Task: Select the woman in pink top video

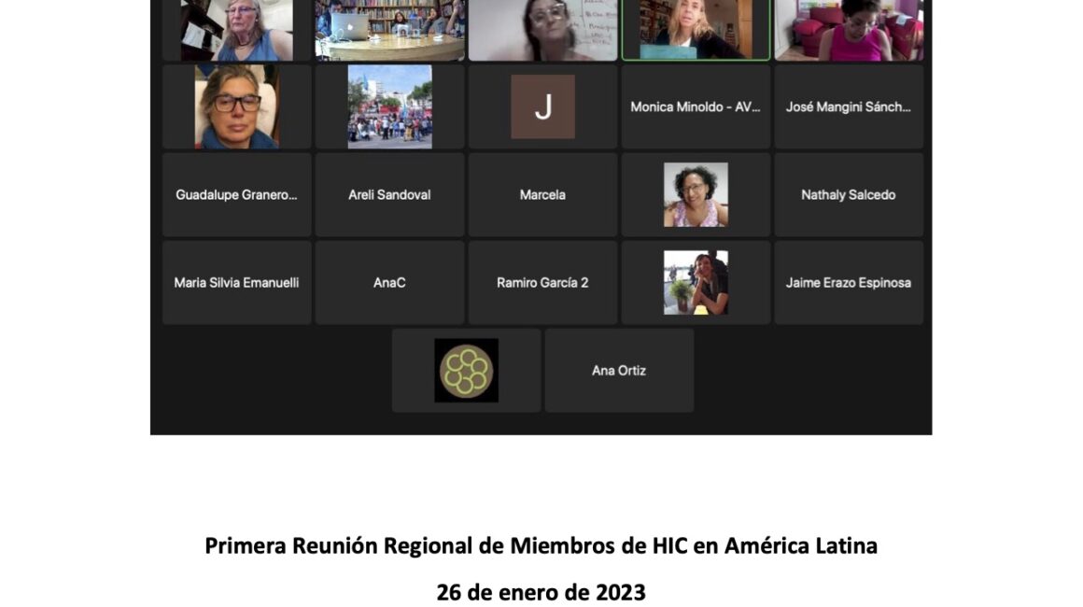Action: pyautogui.click(x=848, y=30)
